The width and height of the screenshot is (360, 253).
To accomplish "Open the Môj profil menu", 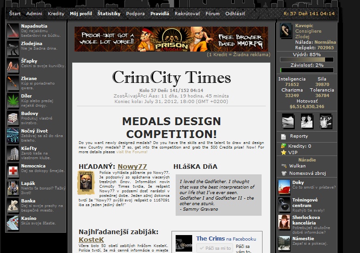I will (81, 14).
